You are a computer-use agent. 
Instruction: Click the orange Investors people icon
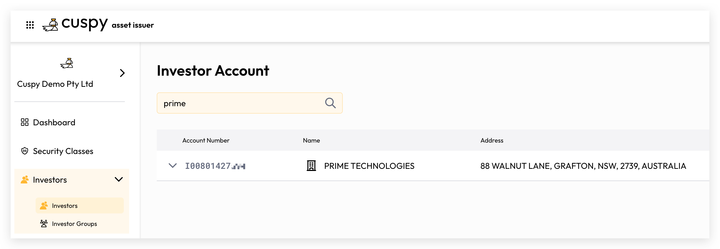click(25, 180)
